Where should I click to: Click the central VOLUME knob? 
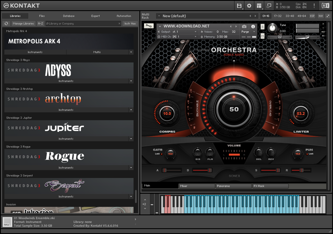pos(234,109)
